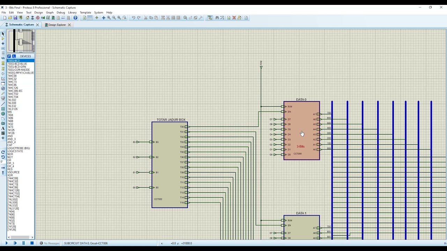The image size is (447, 251).
Task: Switch to Component Mode in sidebar
Action: click(x=3, y=39)
